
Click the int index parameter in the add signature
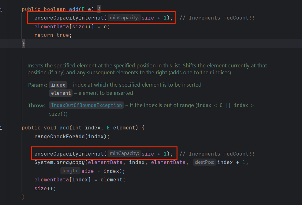(86, 128)
